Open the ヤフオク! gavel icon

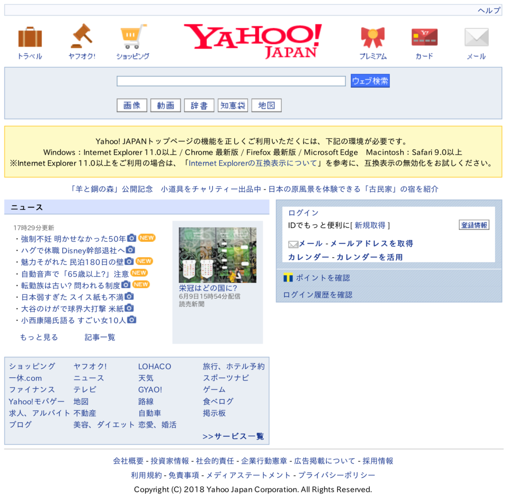click(81, 36)
